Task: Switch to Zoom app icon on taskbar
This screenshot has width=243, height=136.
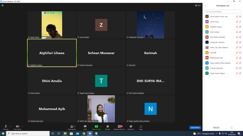Action: click(x=90, y=133)
